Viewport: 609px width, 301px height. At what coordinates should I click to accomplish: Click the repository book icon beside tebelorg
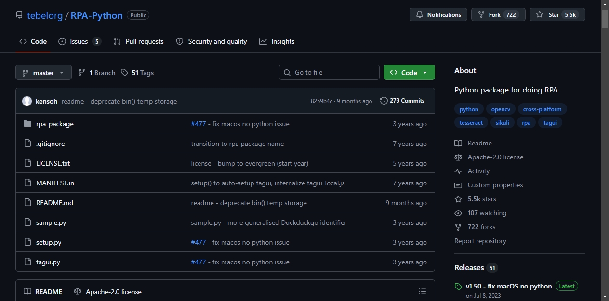[19, 15]
